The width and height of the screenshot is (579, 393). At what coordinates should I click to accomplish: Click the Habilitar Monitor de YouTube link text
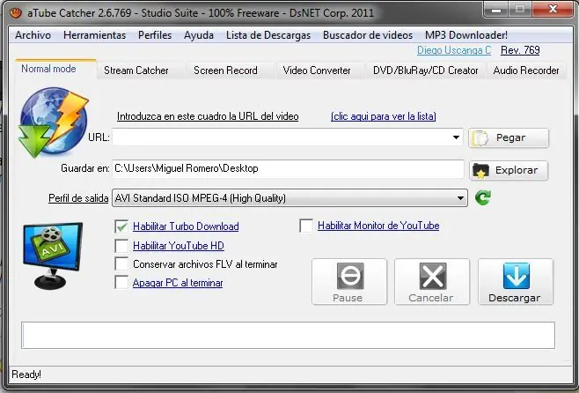tap(378, 226)
